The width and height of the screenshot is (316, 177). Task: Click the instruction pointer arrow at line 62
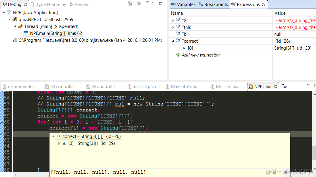[2, 134]
